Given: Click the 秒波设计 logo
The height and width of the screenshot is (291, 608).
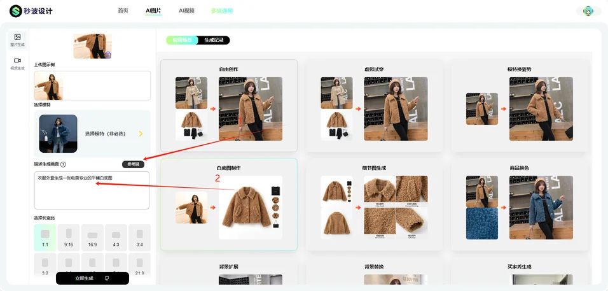Looking at the screenshot, I should [x=31, y=11].
